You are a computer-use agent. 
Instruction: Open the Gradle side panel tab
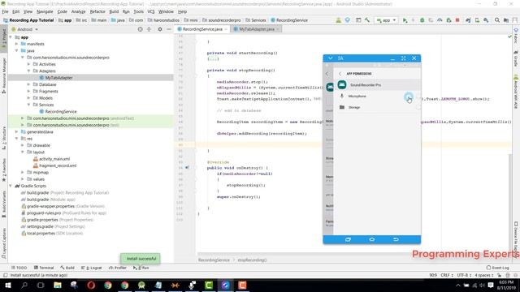pyautogui.click(x=516, y=58)
